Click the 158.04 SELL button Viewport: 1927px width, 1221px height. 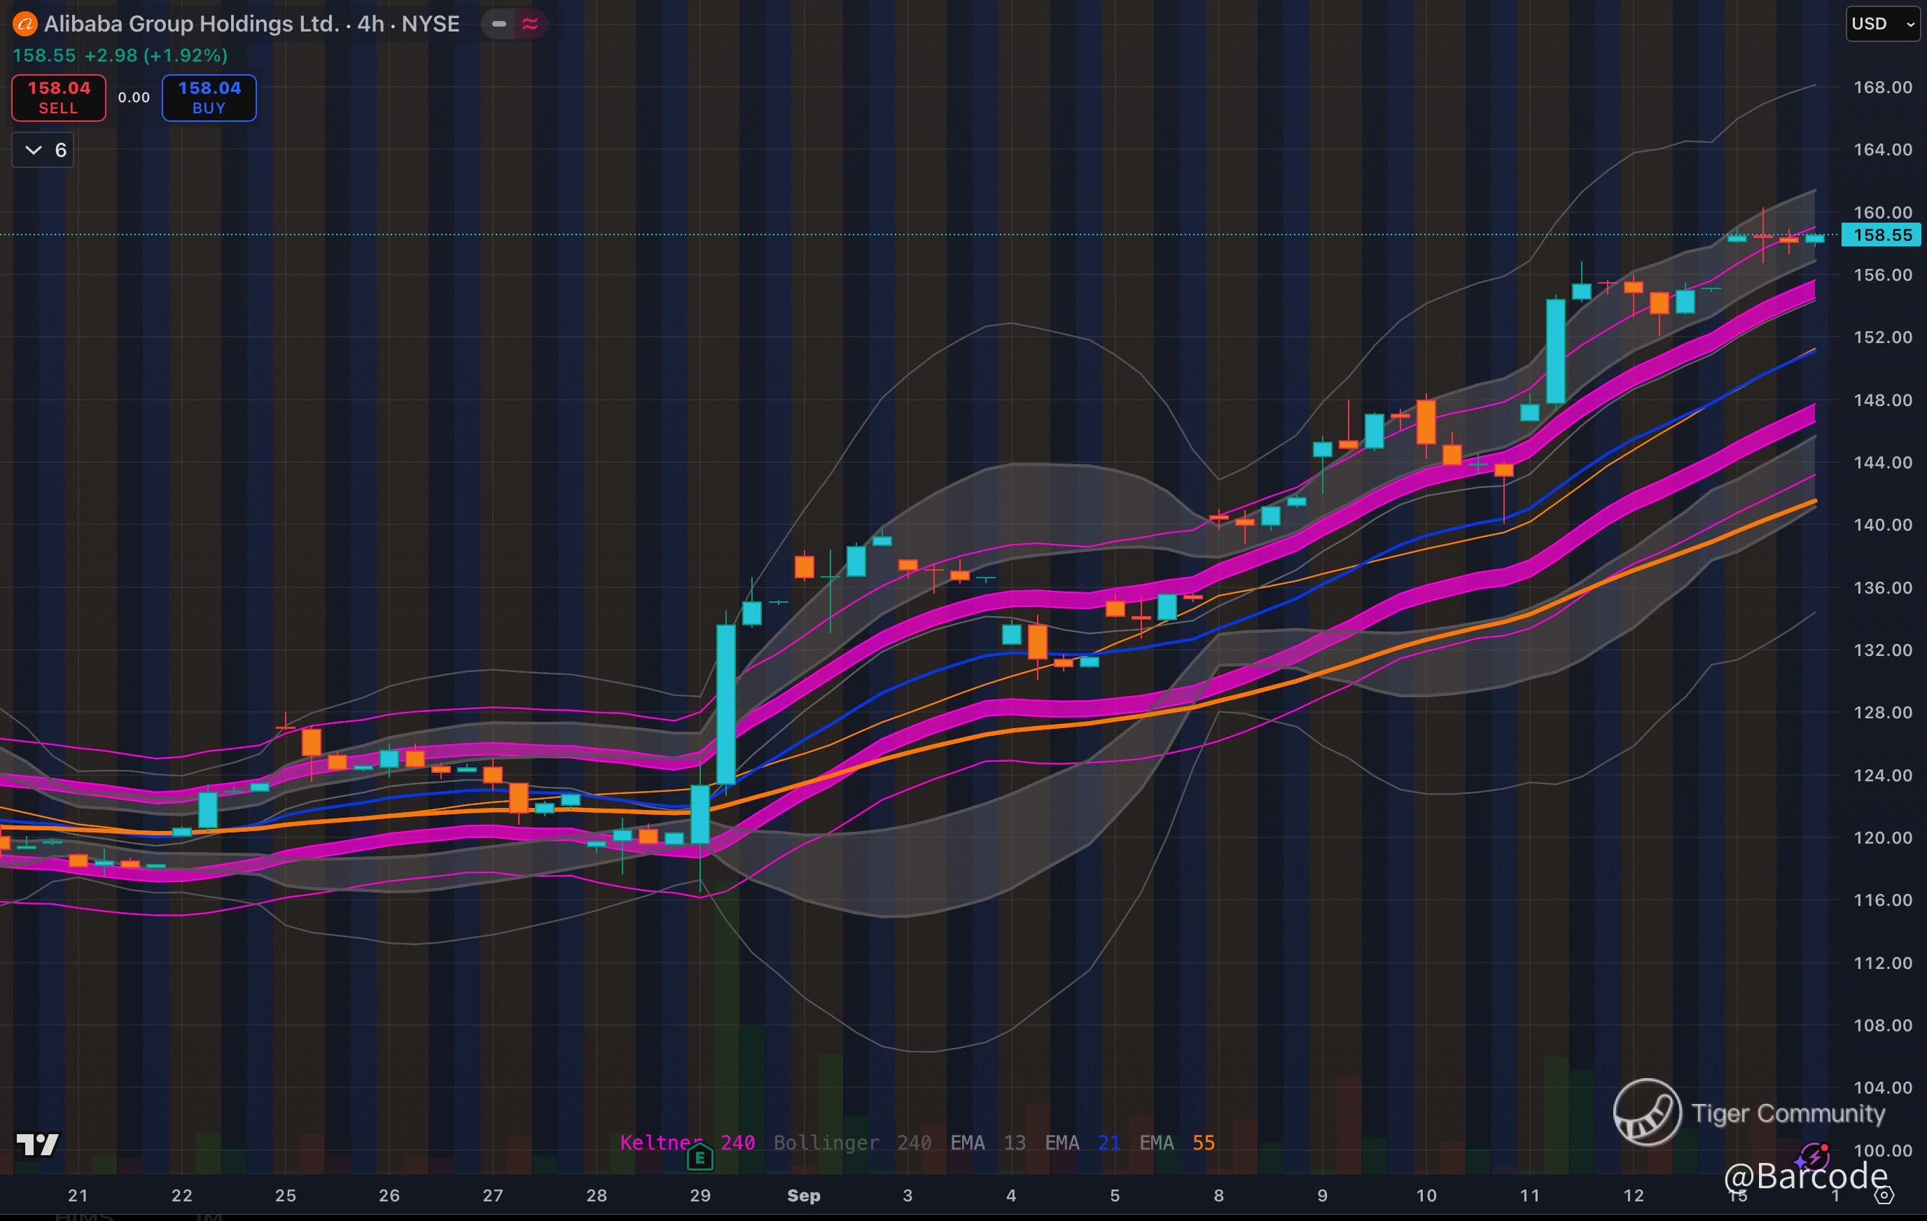[x=58, y=97]
